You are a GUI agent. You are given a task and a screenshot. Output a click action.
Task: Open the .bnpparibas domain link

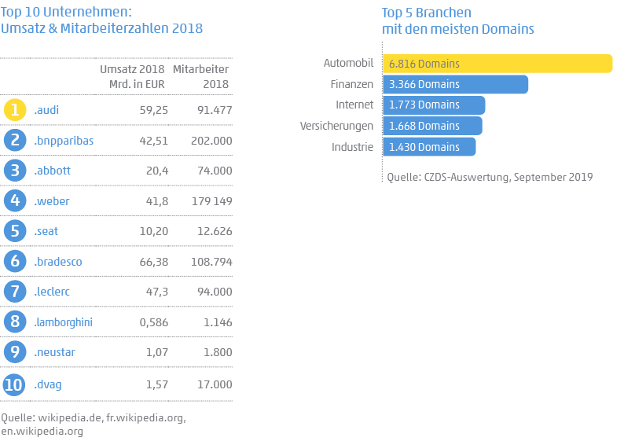[x=64, y=141]
